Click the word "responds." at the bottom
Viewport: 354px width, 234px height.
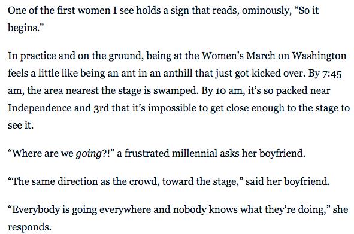29,227
